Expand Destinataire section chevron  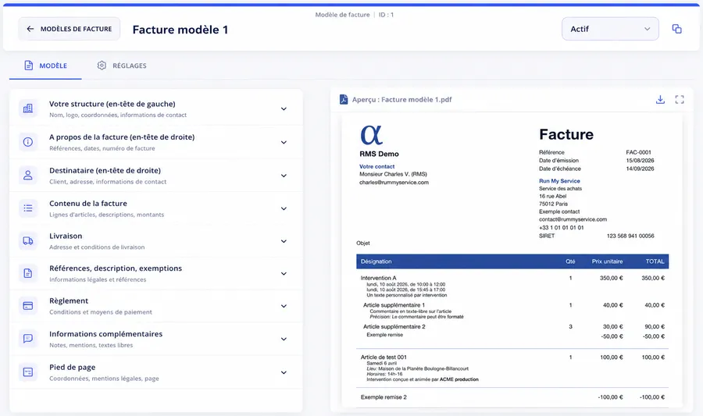(284, 176)
